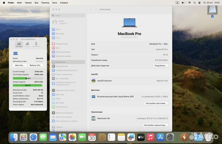The height and width of the screenshot is (144, 222).
Task: Open App Store in the Dock
Action: pyautogui.click(x=160, y=137)
